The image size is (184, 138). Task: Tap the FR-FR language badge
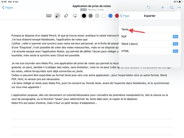click(83, 10)
